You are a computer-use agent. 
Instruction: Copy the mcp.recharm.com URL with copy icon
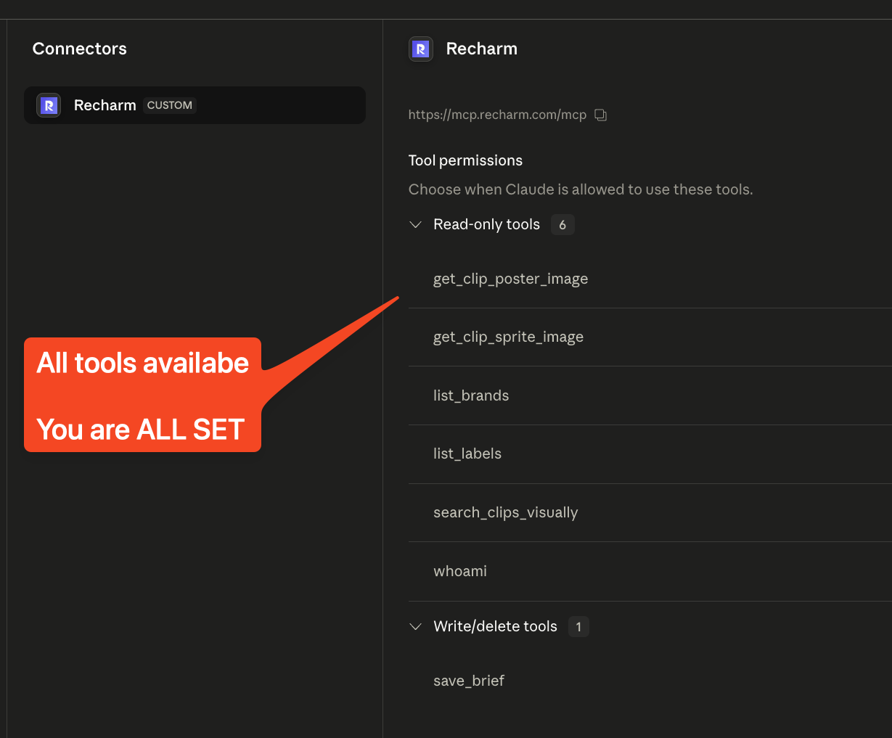pyautogui.click(x=600, y=115)
